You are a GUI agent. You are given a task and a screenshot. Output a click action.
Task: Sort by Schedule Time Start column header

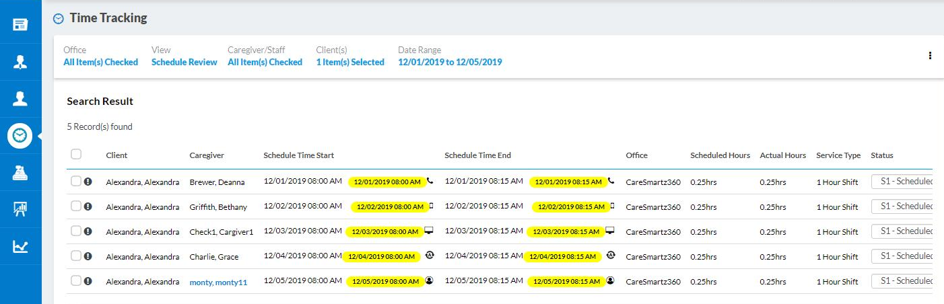[x=298, y=155]
